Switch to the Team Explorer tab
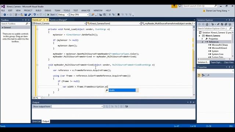Viewport: 235px width, 132px height. pyautogui.click(x=216, y=62)
